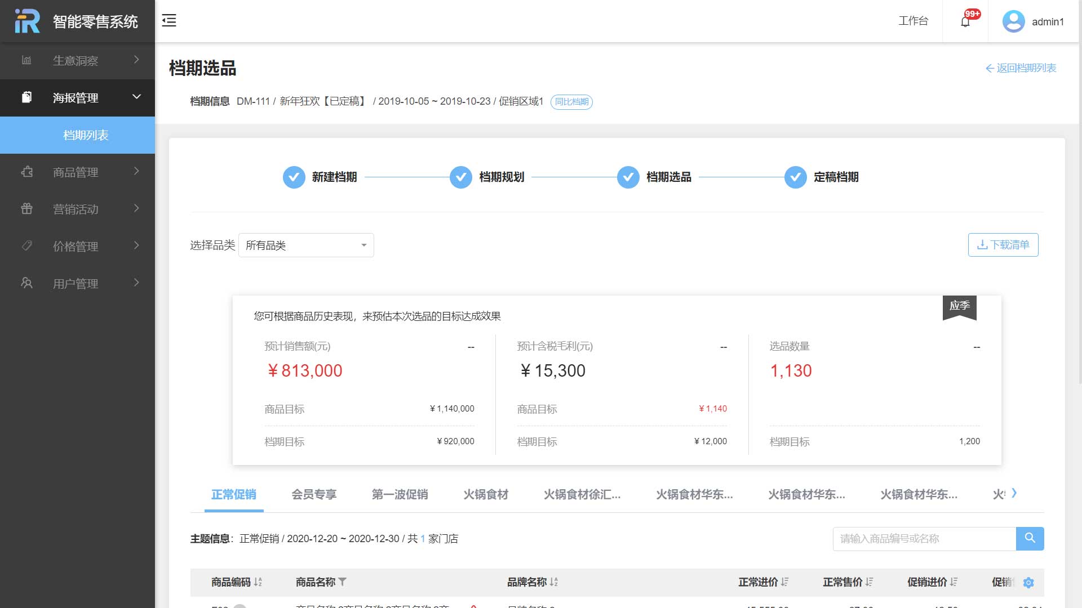The height and width of the screenshot is (608, 1082).
Task: Sort by 正常进价 column icon
Action: (x=785, y=582)
